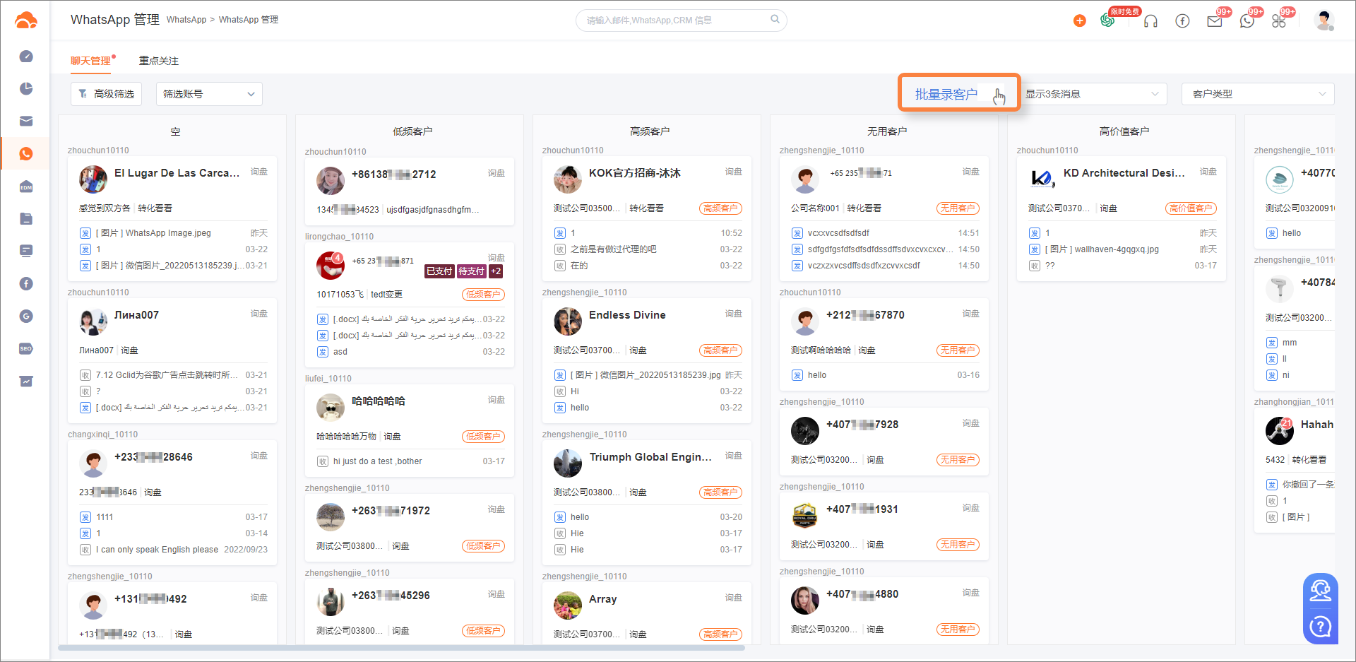1356x662 pixels.
Task: Open the 筛选账号 account filter dropdown
Action: [x=209, y=94]
